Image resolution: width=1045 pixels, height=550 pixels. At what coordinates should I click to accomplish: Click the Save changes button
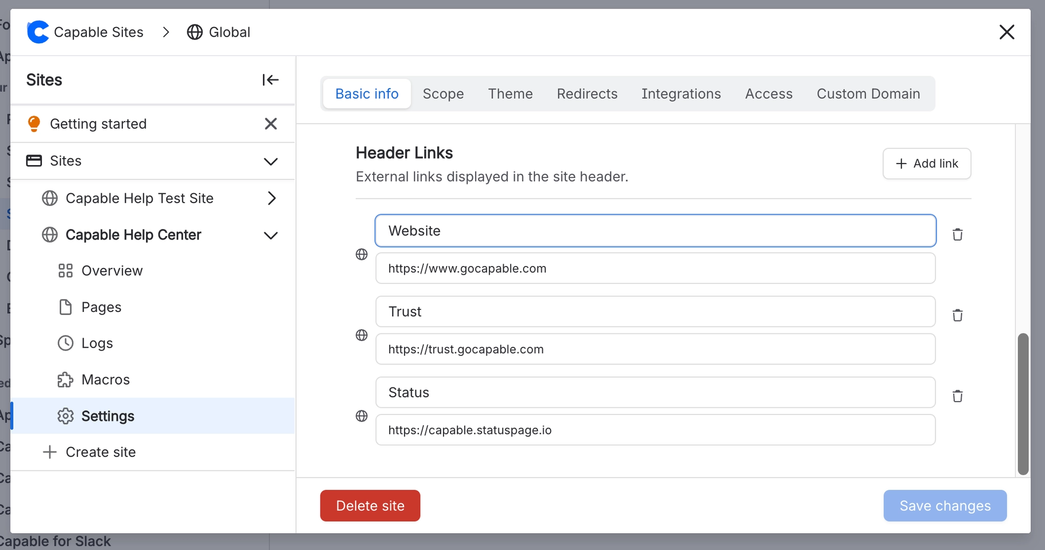945,506
